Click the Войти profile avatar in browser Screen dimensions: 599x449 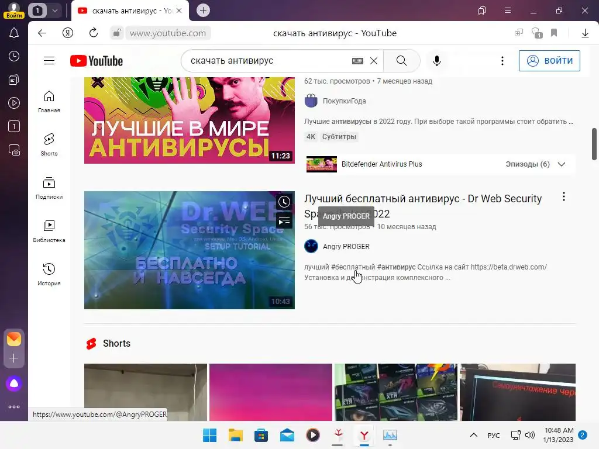pos(14,11)
